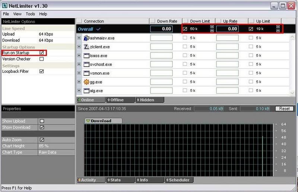The width and height of the screenshot is (298, 192).
Task: Click Download 64 Kbps line speed value
Action: click(x=46, y=40)
